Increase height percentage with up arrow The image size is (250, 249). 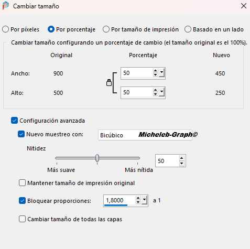click(x=155, y=90)
